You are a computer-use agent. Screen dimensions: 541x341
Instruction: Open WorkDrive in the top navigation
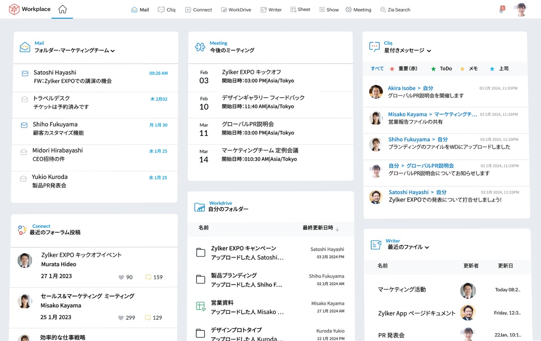coord(236,10)
